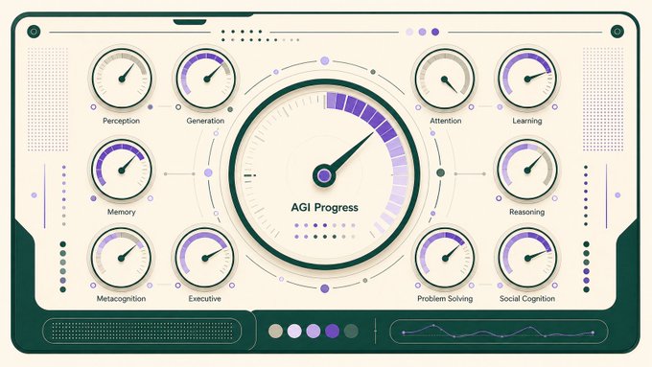Click the Perception gauge dial

(x=122, y=79)
